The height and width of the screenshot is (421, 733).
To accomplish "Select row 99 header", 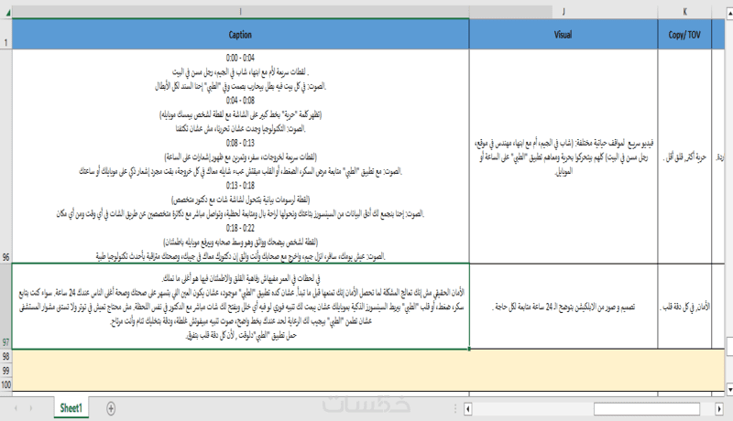I will tap(5, 371).
